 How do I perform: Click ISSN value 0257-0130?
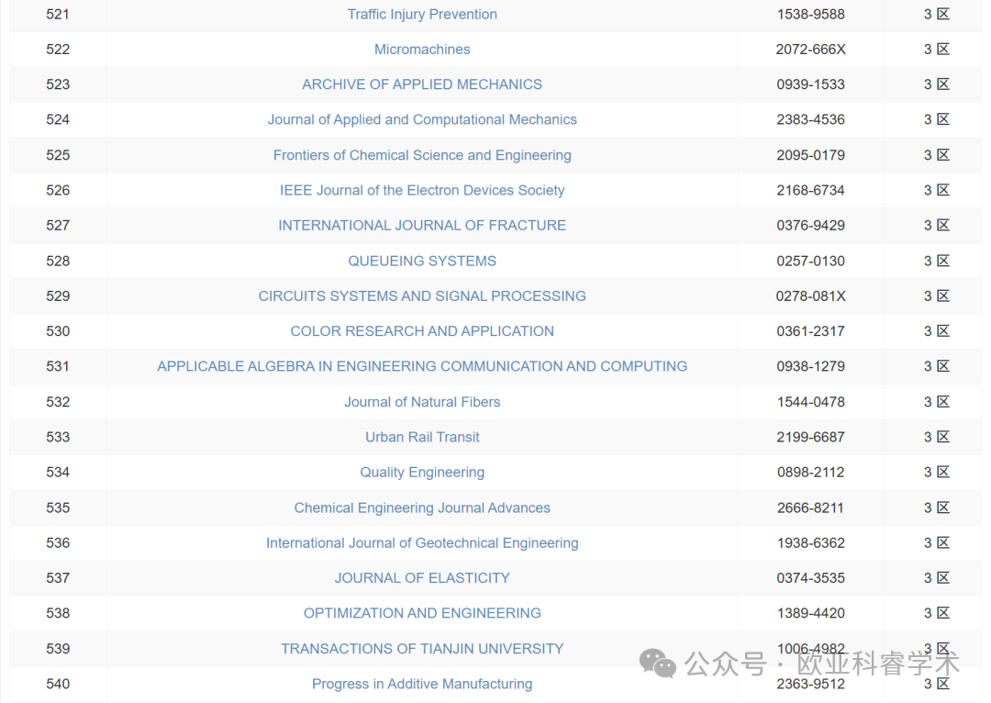(811, 261)
